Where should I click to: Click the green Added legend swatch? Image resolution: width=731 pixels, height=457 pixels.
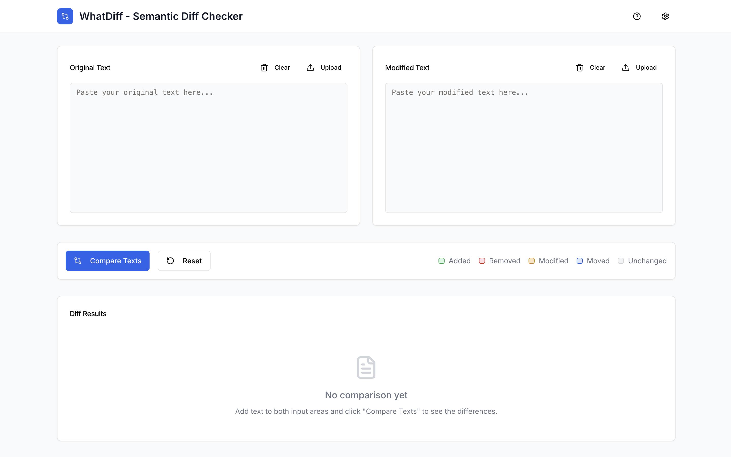point(441,261)
